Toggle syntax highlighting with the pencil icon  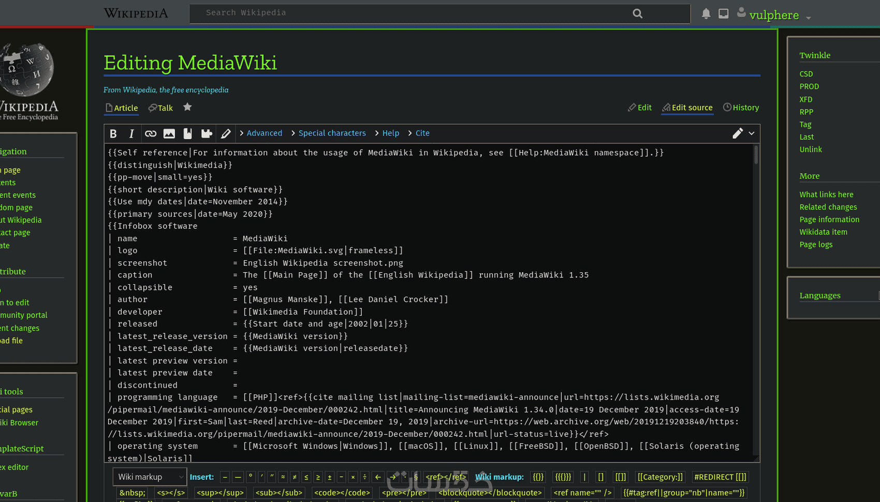226,133
